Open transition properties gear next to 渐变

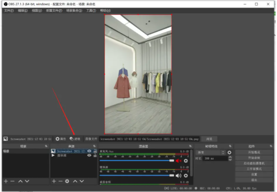click(x=229, y=153)
